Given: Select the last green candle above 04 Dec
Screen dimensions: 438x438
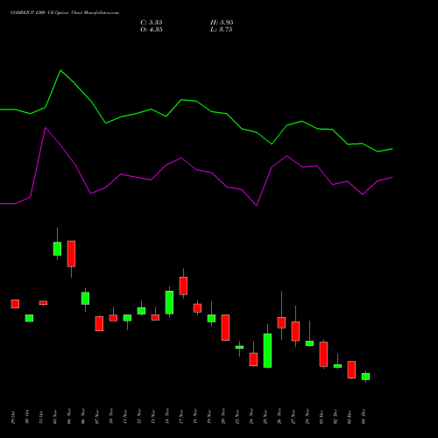Looking at the screenshot, I should (x=365, y=377).
